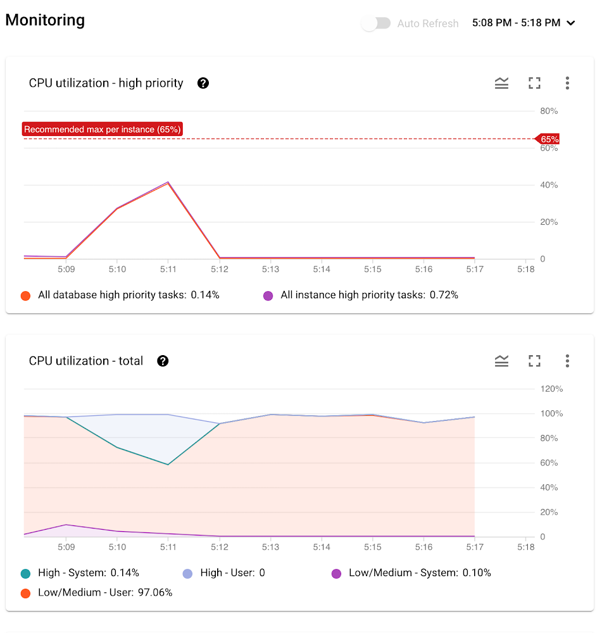Screen dimensions: 602x633
Task: Click purple swatch for All instance high priority tasks
Action: click(268, 296)
